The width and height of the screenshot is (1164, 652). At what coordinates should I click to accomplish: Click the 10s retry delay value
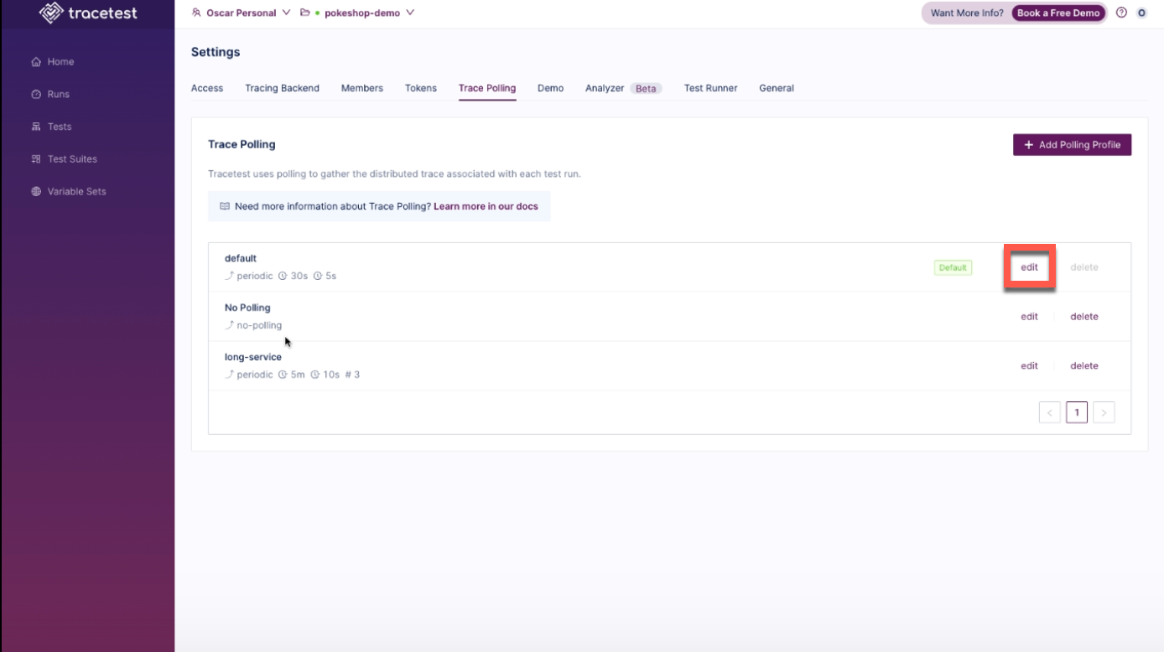click(331, 375)
